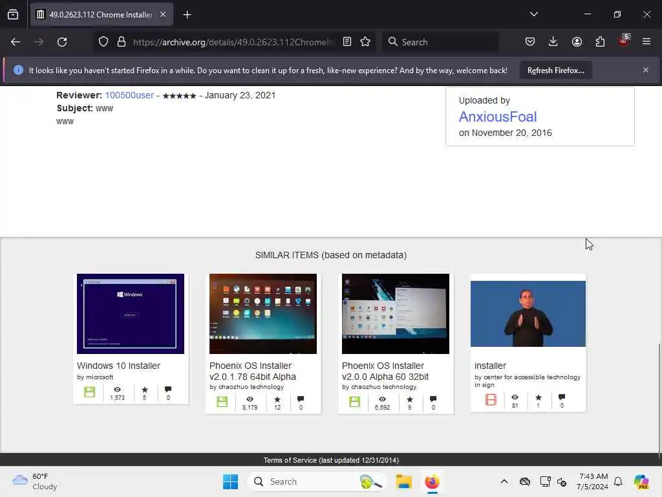Image resolution: width=662 pixels, height=497 pixels.
Task: Open the Firefox account menu
Action: [x=577, y=42]
